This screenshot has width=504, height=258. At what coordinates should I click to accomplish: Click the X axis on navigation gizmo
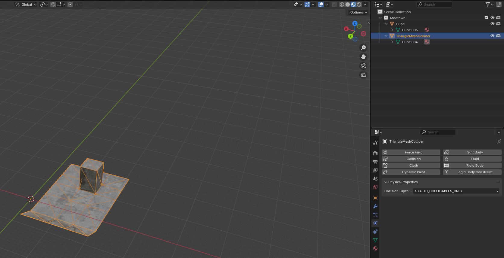pos(346,29)
